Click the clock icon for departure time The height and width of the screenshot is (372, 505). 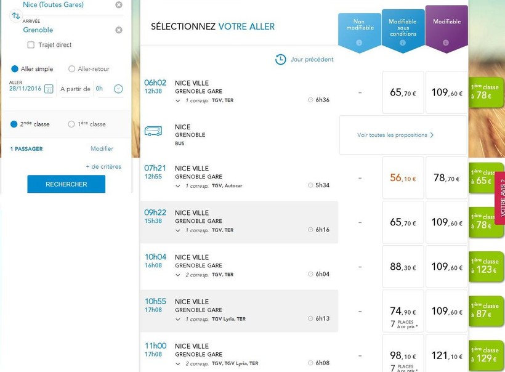118,89
